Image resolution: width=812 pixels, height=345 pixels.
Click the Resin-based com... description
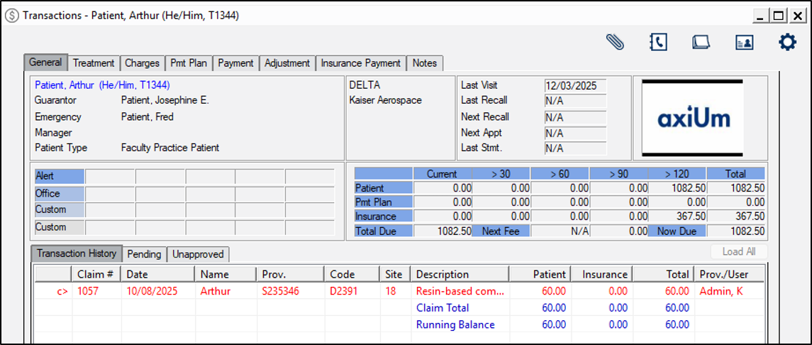[460, 291]
